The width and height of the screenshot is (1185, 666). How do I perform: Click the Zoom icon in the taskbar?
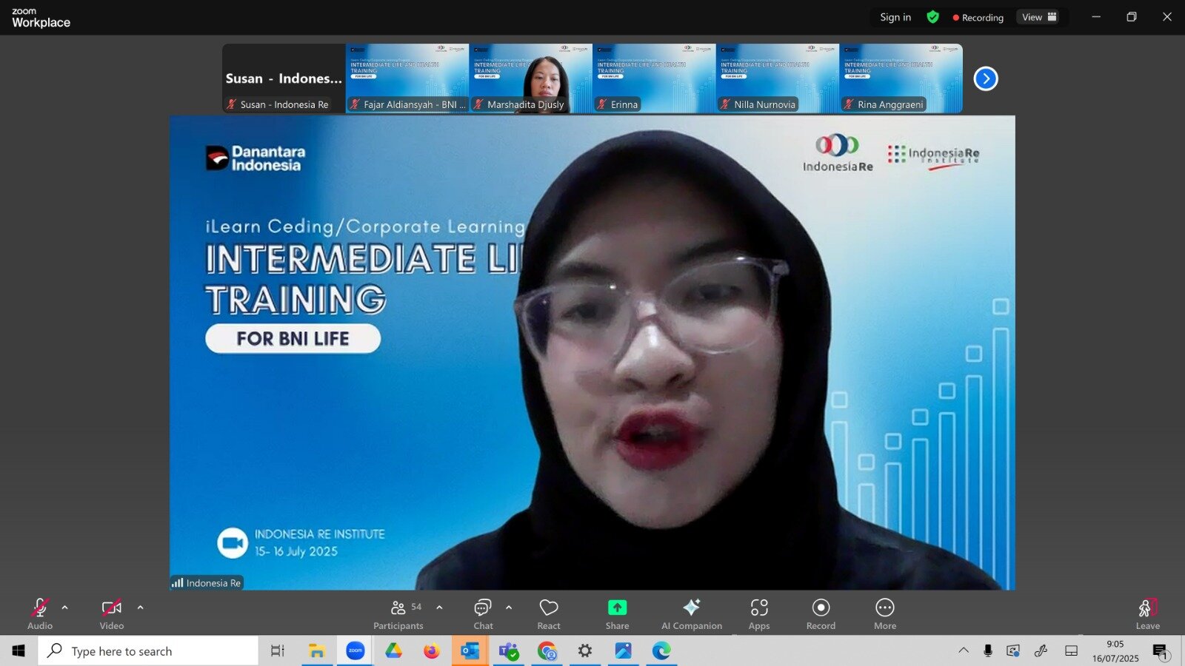point(355,650)
